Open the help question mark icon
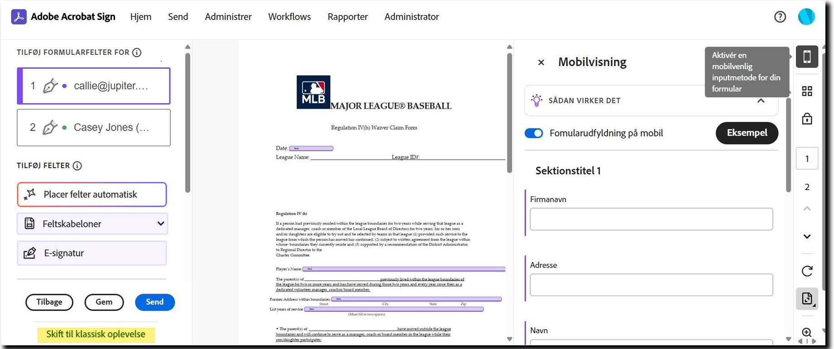Image resolution: width=834 pixels, height=349 pixels. [780, 17]
